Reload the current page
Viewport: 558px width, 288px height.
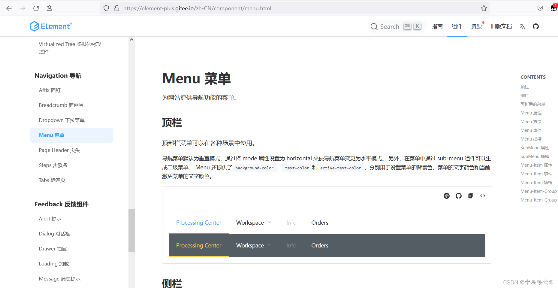(x=36, y=8)
